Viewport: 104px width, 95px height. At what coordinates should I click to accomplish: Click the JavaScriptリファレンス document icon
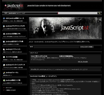(4, 49)
